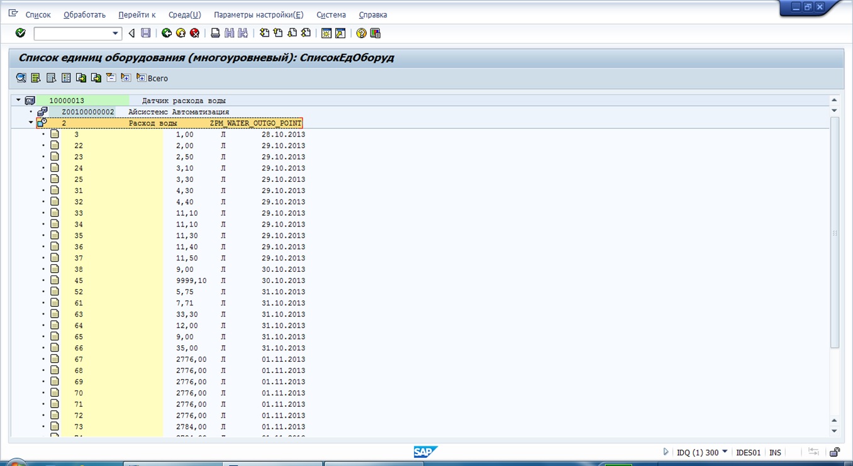This screenshot has width=853, height=466.
Task: Collapse the 10000013 equipment node
Action: 18,100
